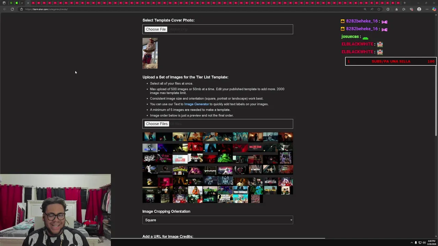The height and width of the screenshot is (246, 438).
Task: Click text 'A minimum of 5 images are needed'
Action: [x=190, y=110]
